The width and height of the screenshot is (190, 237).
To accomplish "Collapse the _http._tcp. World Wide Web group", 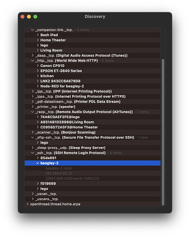I will [32, 61].
